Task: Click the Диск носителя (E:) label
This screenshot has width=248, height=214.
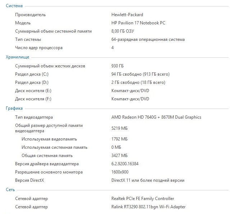Action: coord(33,91)
